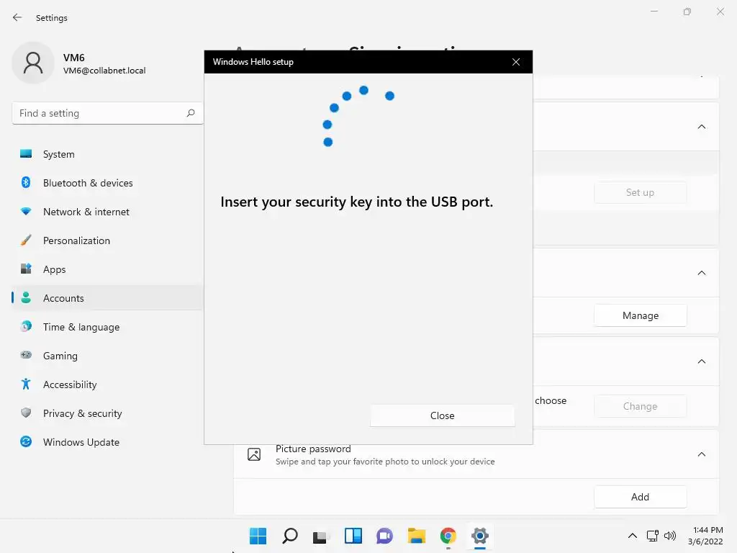The width and height of the screenshot is (737, 553).
Task: Click the Settings gear on the taskbar
Action: pos(480,536)
